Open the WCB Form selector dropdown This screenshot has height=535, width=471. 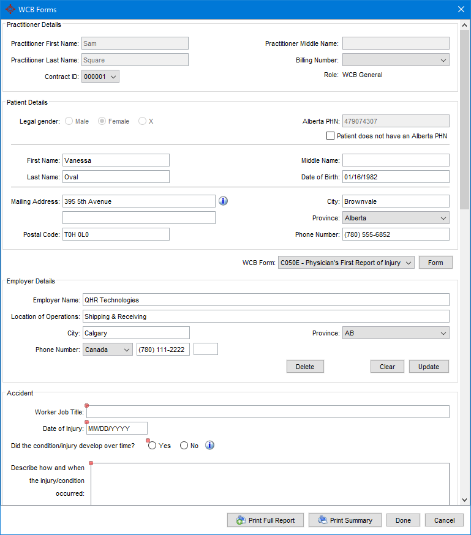pyautogui.click(x=410, y=262)
